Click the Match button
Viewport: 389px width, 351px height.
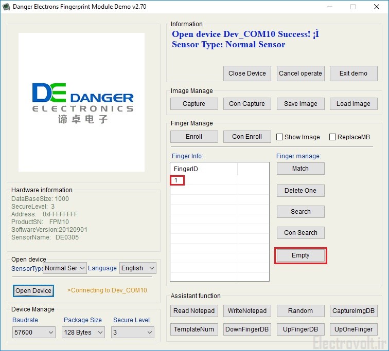(300, 169)
